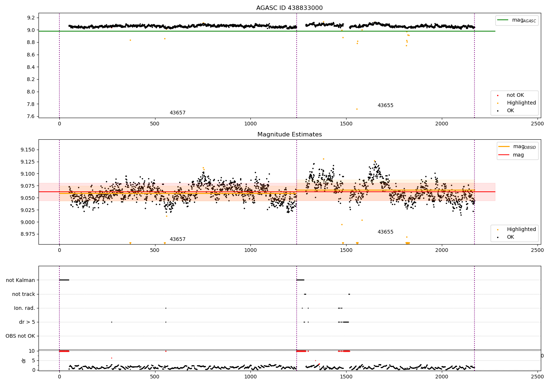Click the 7.6 y-axis tick in top plot

(31, 117)
